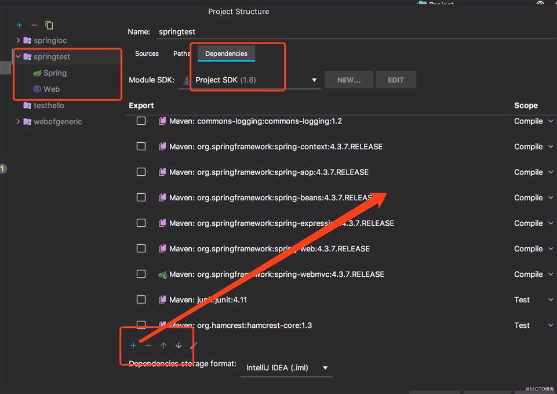The width and height of the screenshot is (557, 394).
Task: Change scope of junit:4.11 dependency
Action: point(533,299)
